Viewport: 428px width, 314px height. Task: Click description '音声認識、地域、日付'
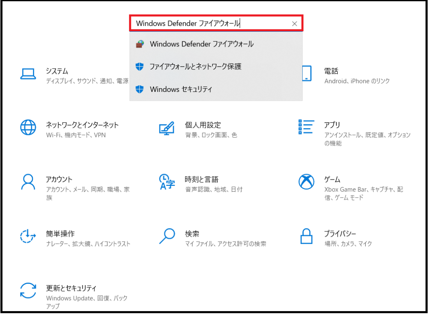tap(214, 189)
